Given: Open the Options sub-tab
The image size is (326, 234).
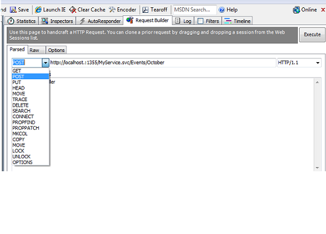Looking at the screenshot, I should (x=56, y=50).
